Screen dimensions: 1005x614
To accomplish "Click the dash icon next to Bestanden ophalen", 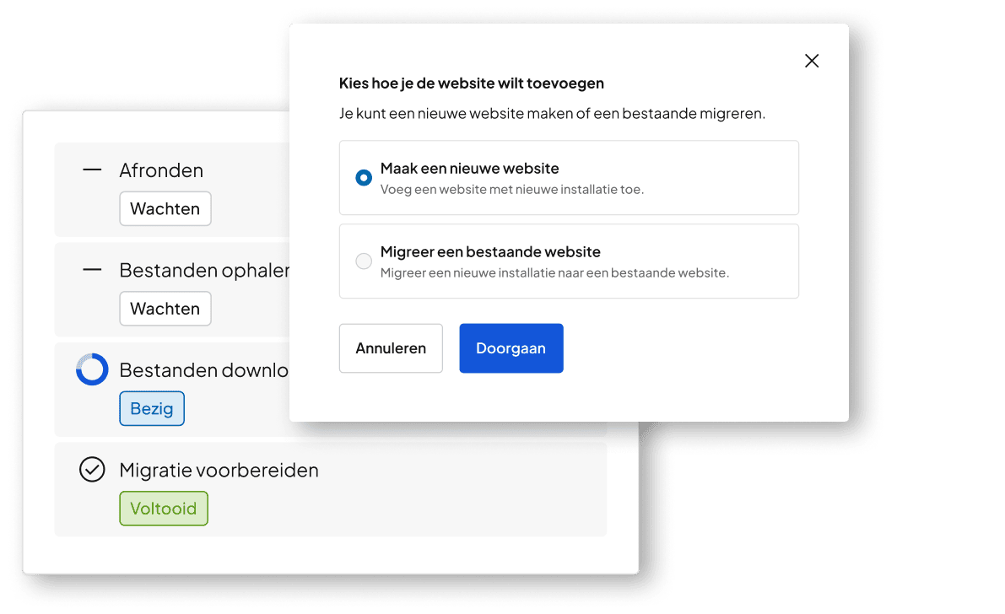I will coord(92,270).
